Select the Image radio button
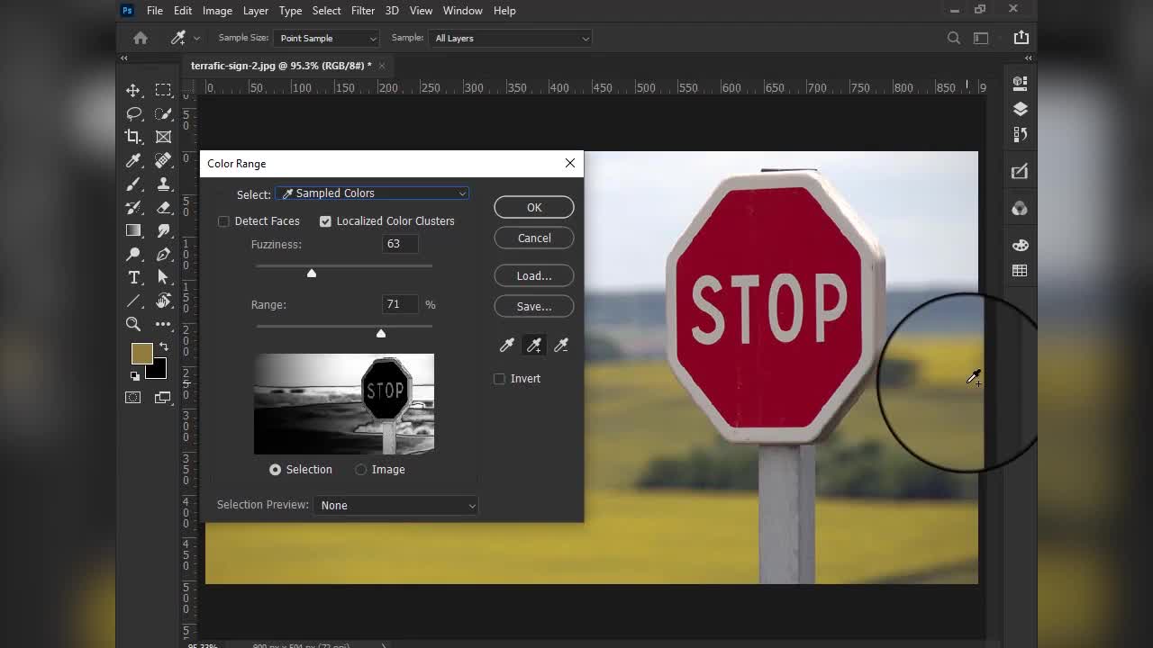Screen dimensions: 1153x648 pos(361,470)
